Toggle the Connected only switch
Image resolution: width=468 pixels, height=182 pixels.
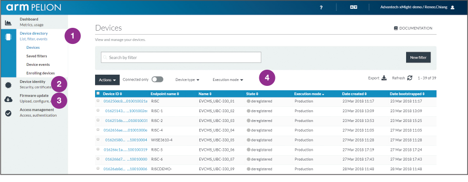[x=157, y=80]
